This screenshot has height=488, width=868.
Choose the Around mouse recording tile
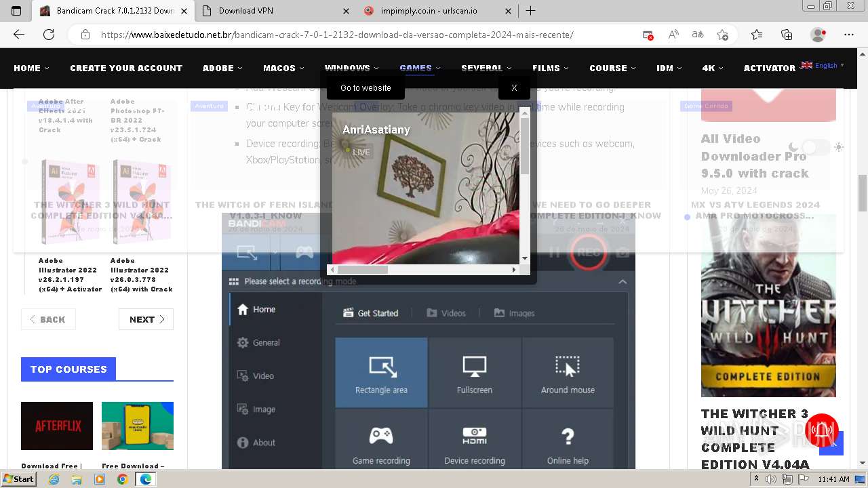568,372
